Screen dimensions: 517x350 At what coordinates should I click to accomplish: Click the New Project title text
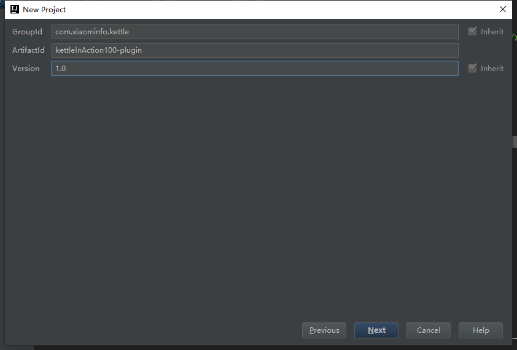tap(44, 10)
